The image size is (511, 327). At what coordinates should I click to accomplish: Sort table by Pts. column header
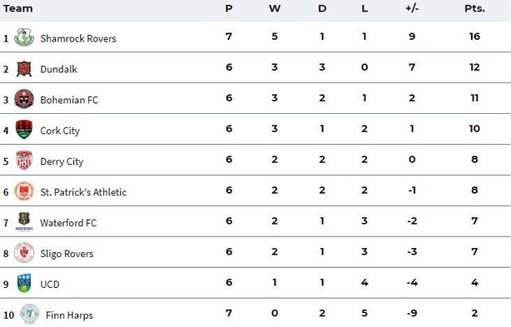click(474, 8)
